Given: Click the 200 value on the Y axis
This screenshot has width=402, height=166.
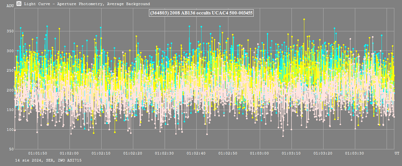Looking at the screenshot, I should coord(10,90).
